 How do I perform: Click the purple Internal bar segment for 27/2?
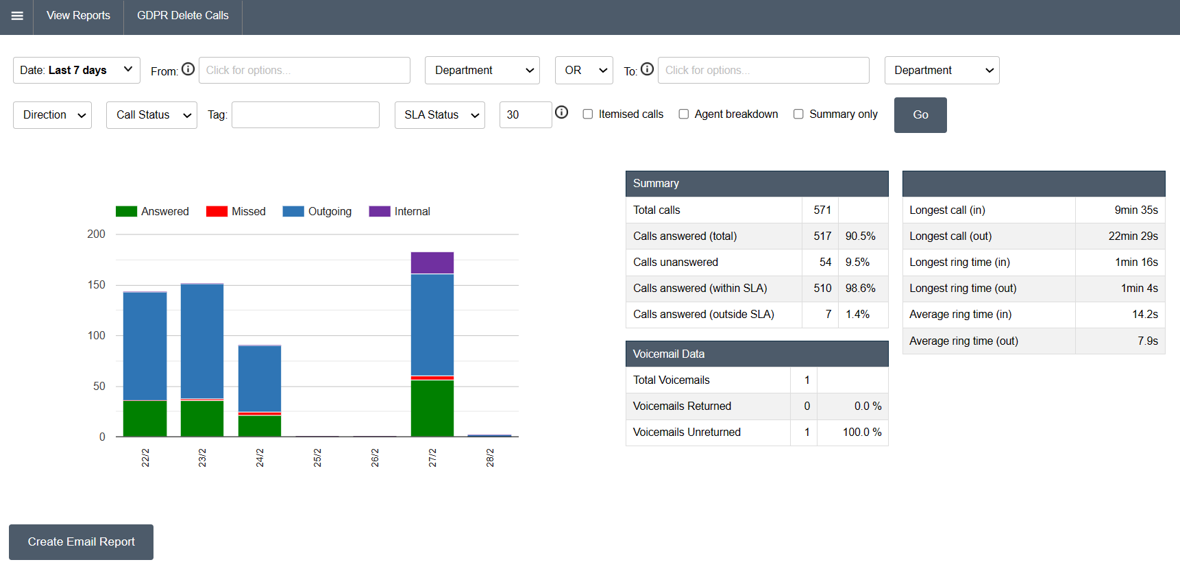point(432,263)
